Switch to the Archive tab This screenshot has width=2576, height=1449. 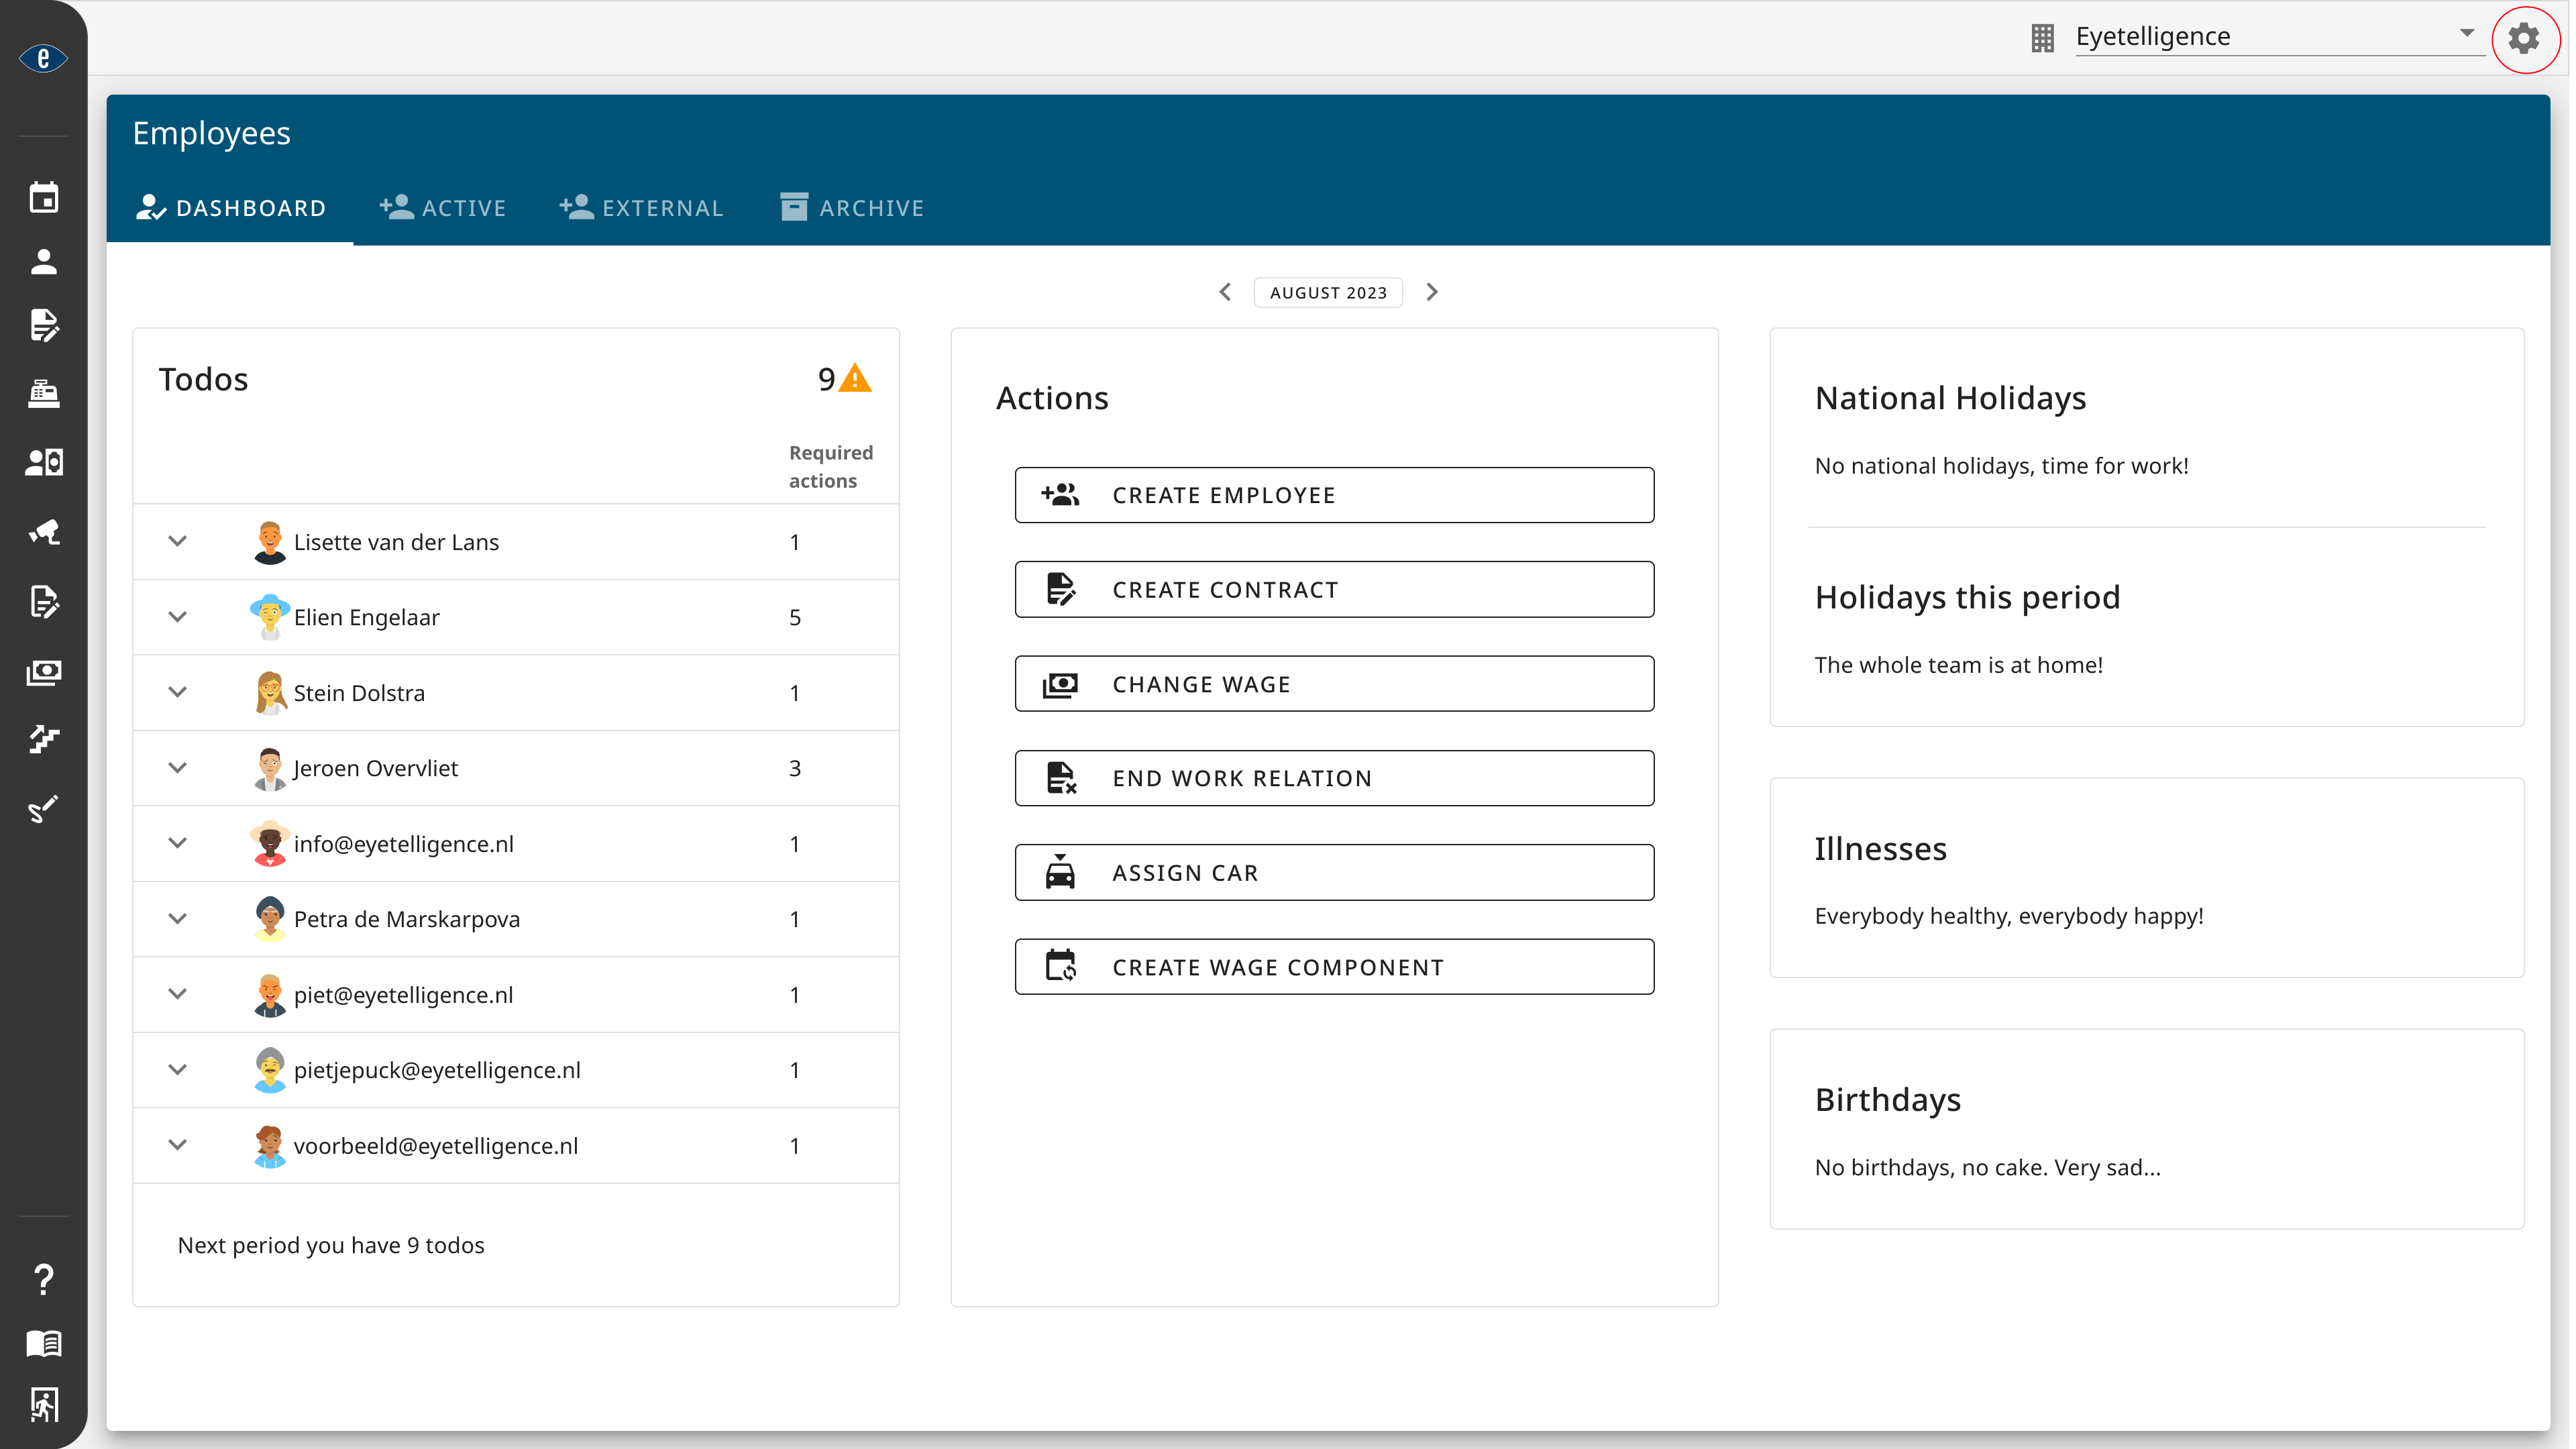click(x=853, y=207)
